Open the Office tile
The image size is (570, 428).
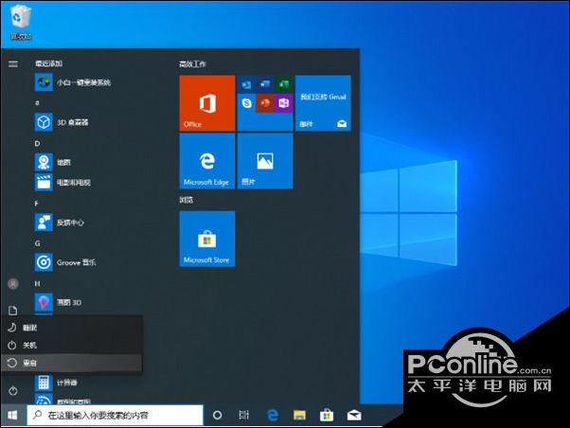207,103
